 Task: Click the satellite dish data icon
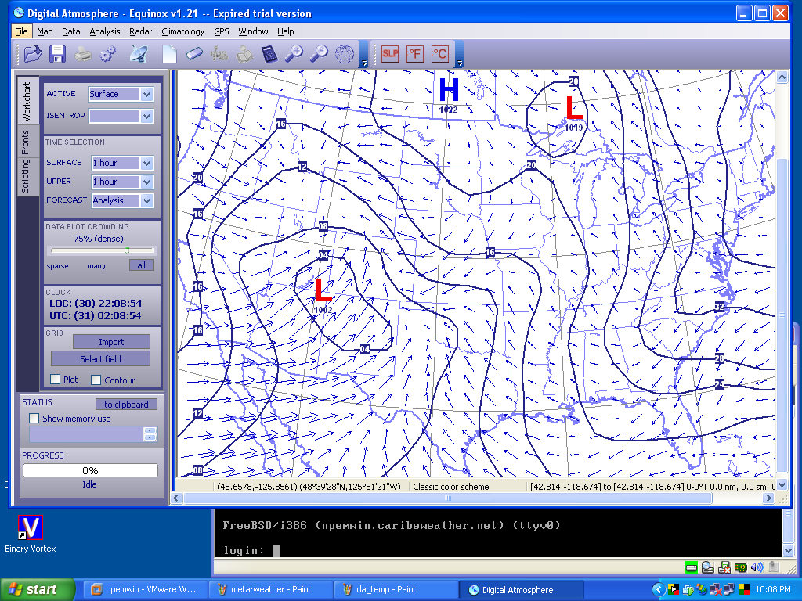[x=138, y=54]
